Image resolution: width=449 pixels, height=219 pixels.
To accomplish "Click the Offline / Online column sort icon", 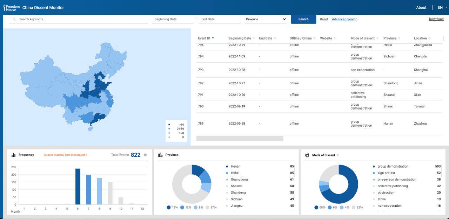I will point(315,38).
